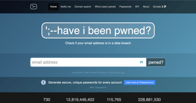The image size is (196, 103).
Task: Click the 12,819,446,402 statistic
Action: [x=80, y=100]
